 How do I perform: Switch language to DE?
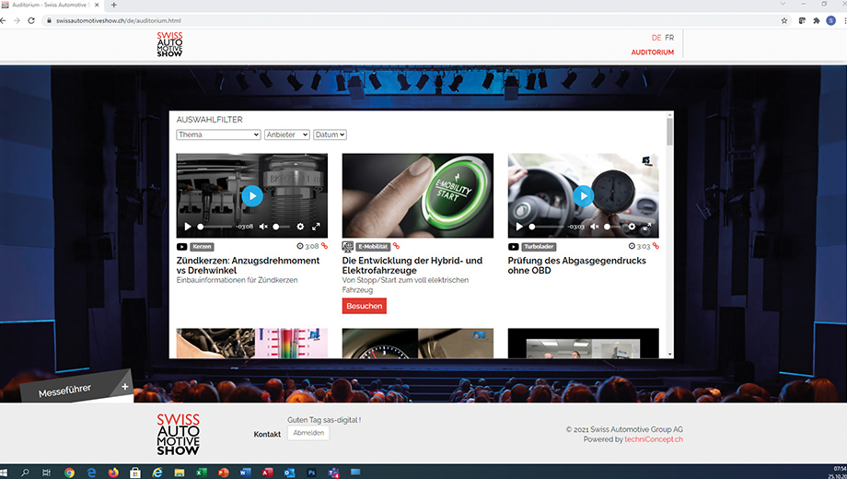pos(656,38)
